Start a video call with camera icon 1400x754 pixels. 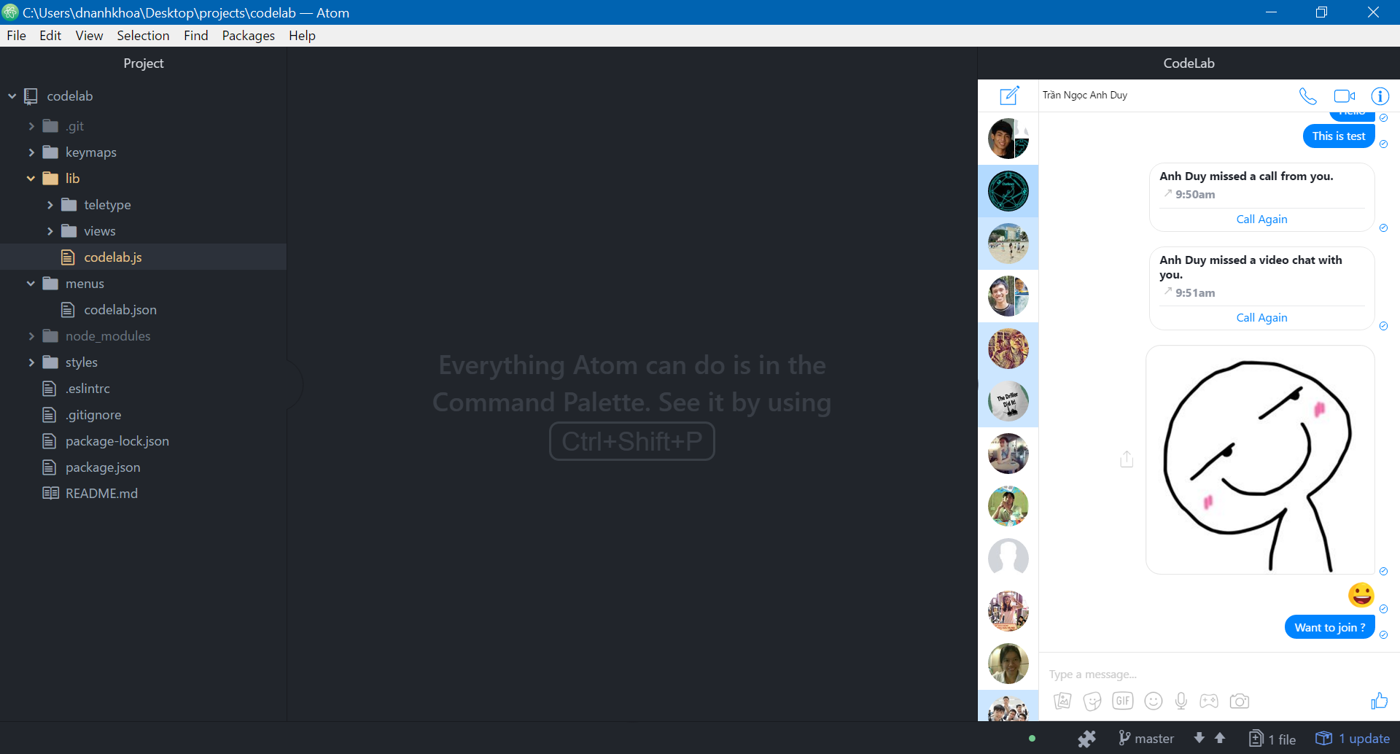point(1345,96)
